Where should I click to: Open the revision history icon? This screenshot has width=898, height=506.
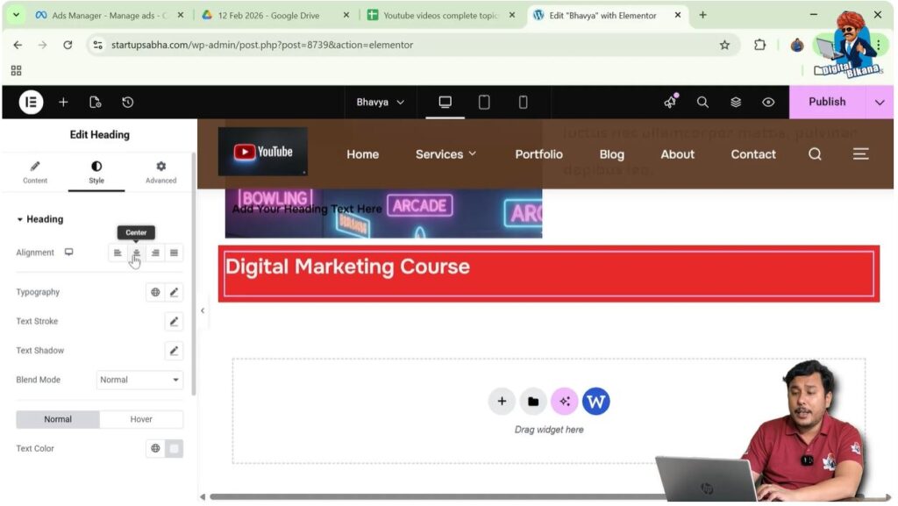tap(128, 102)
